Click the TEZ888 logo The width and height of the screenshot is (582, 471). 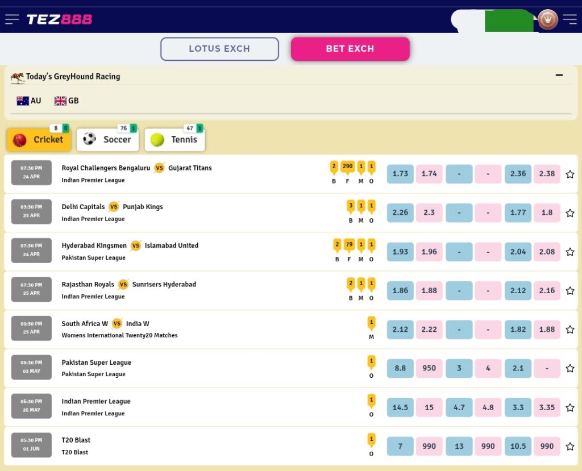(59, 19)
